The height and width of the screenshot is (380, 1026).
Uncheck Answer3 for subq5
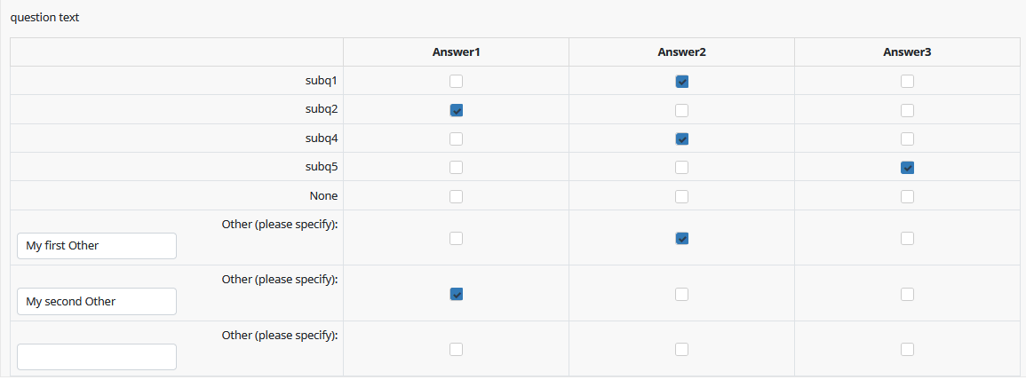(x=907, y=168)
